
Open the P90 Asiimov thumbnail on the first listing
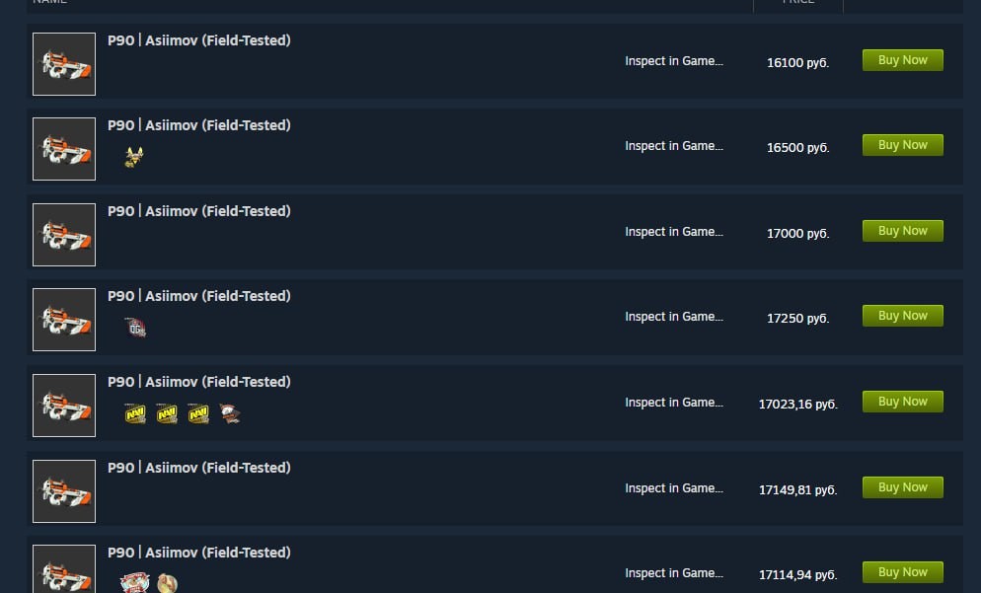click(x=63, y=63)
